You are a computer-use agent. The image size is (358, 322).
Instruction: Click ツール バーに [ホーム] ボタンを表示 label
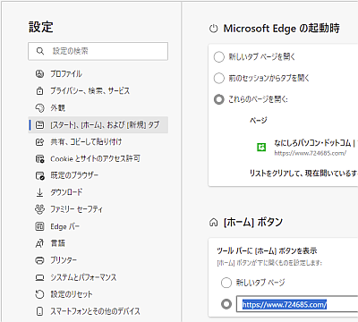267,251
